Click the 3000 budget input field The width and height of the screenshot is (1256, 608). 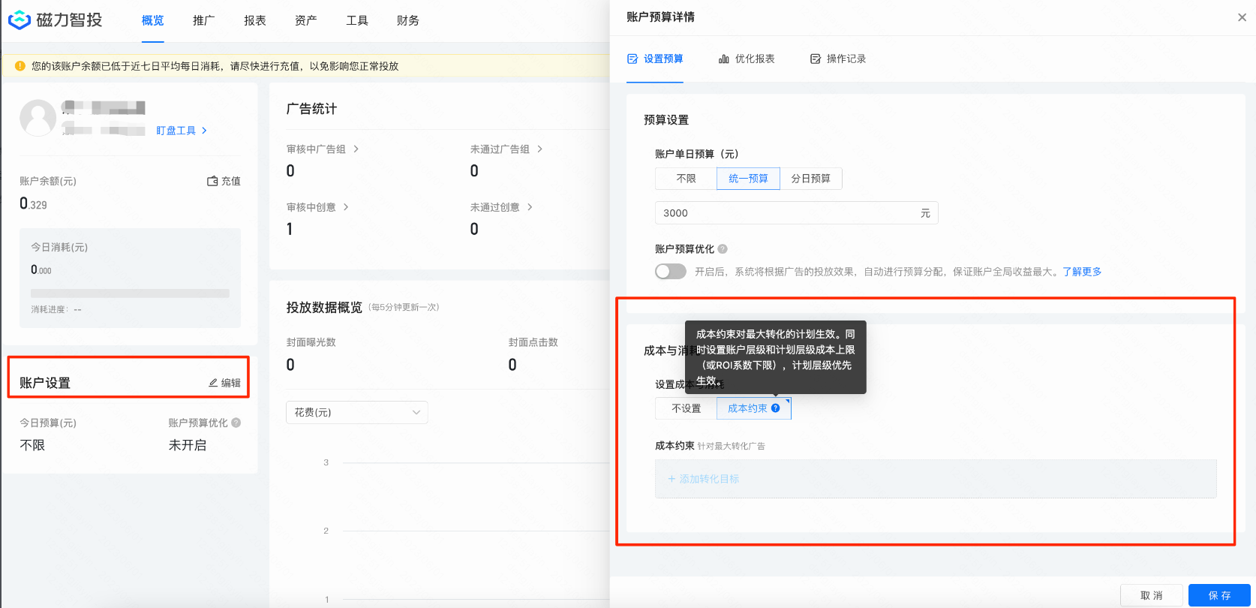[x=796, y=213]
